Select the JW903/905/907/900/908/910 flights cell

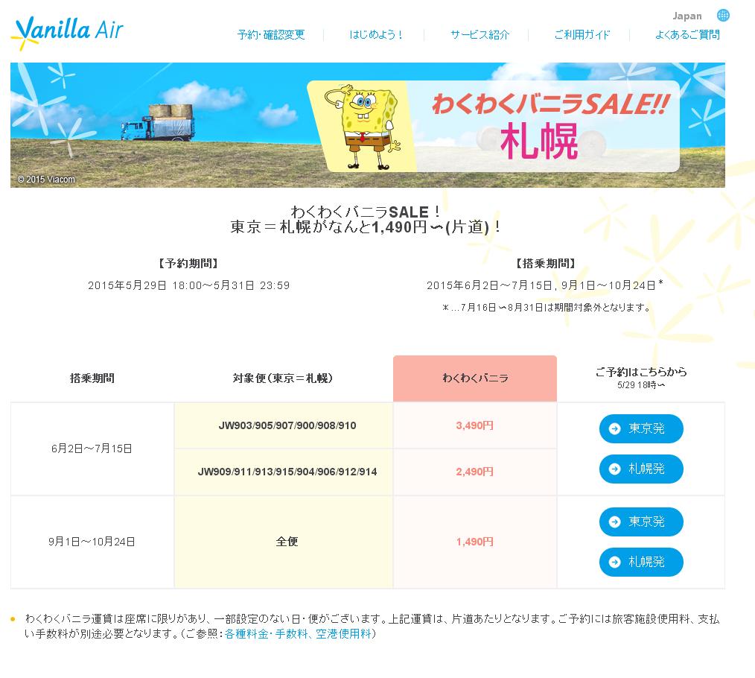[x=284, y=425]
